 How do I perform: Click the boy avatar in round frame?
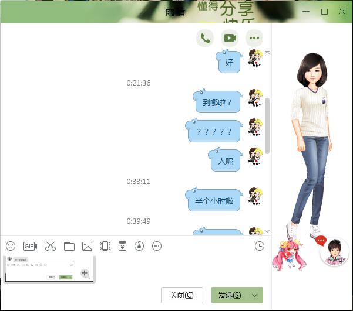[x=334, y=252]
